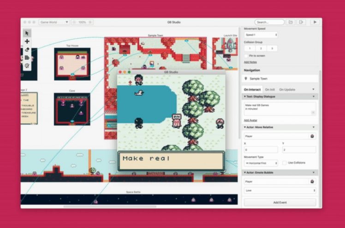Open the Game World dropdown
The height and width of the screenshot is (228, 345).
point(54,22)
